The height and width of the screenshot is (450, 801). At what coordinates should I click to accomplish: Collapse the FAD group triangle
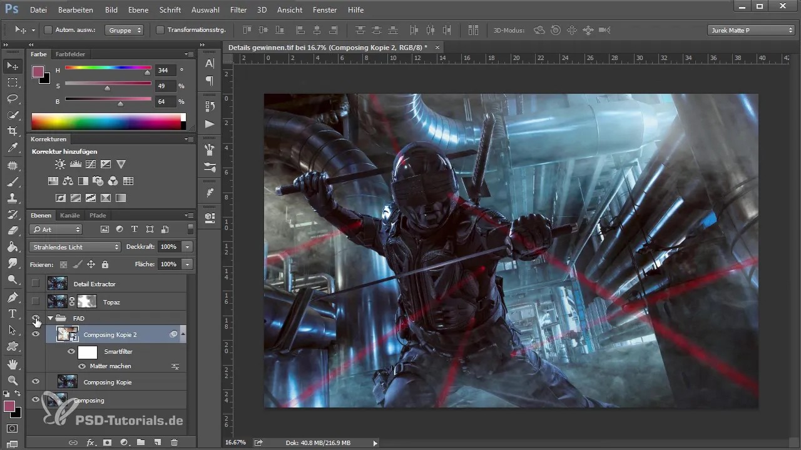point(51,318)
